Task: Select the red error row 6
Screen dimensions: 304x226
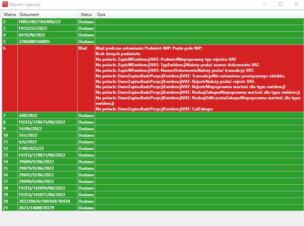Action: tap(10, 48)
